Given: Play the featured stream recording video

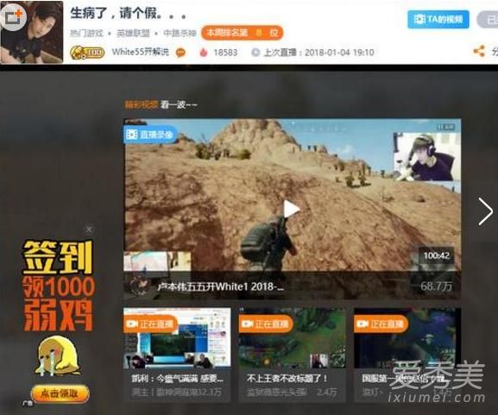Looking at the screenshot, I should (291, 210).
